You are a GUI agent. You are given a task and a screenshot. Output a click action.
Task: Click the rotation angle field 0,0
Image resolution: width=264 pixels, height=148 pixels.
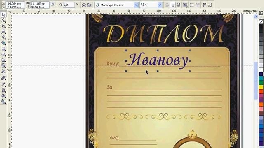pos(68,5)
